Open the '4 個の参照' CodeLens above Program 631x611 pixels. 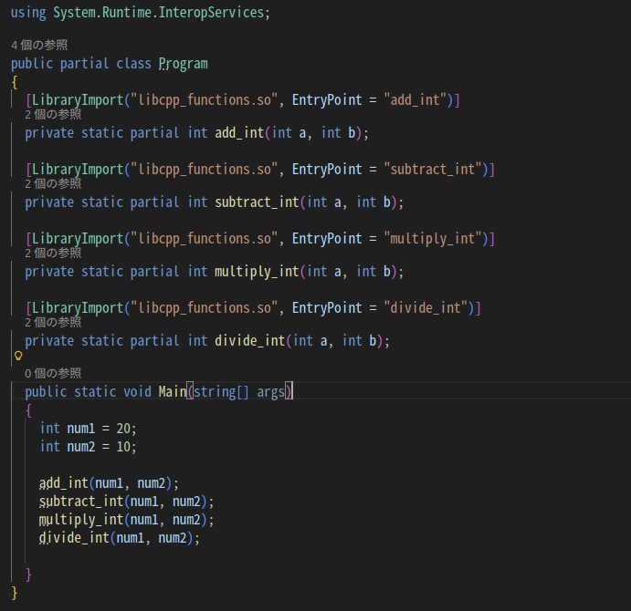[x=39, y=45]
